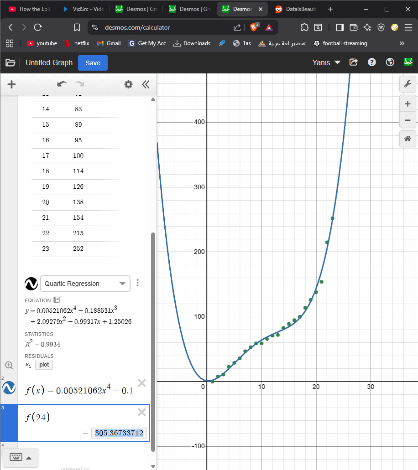This screenshot has height=470, width=418.
Task: Open the graph settings wrench icon
Action: (x=408, y=84)
